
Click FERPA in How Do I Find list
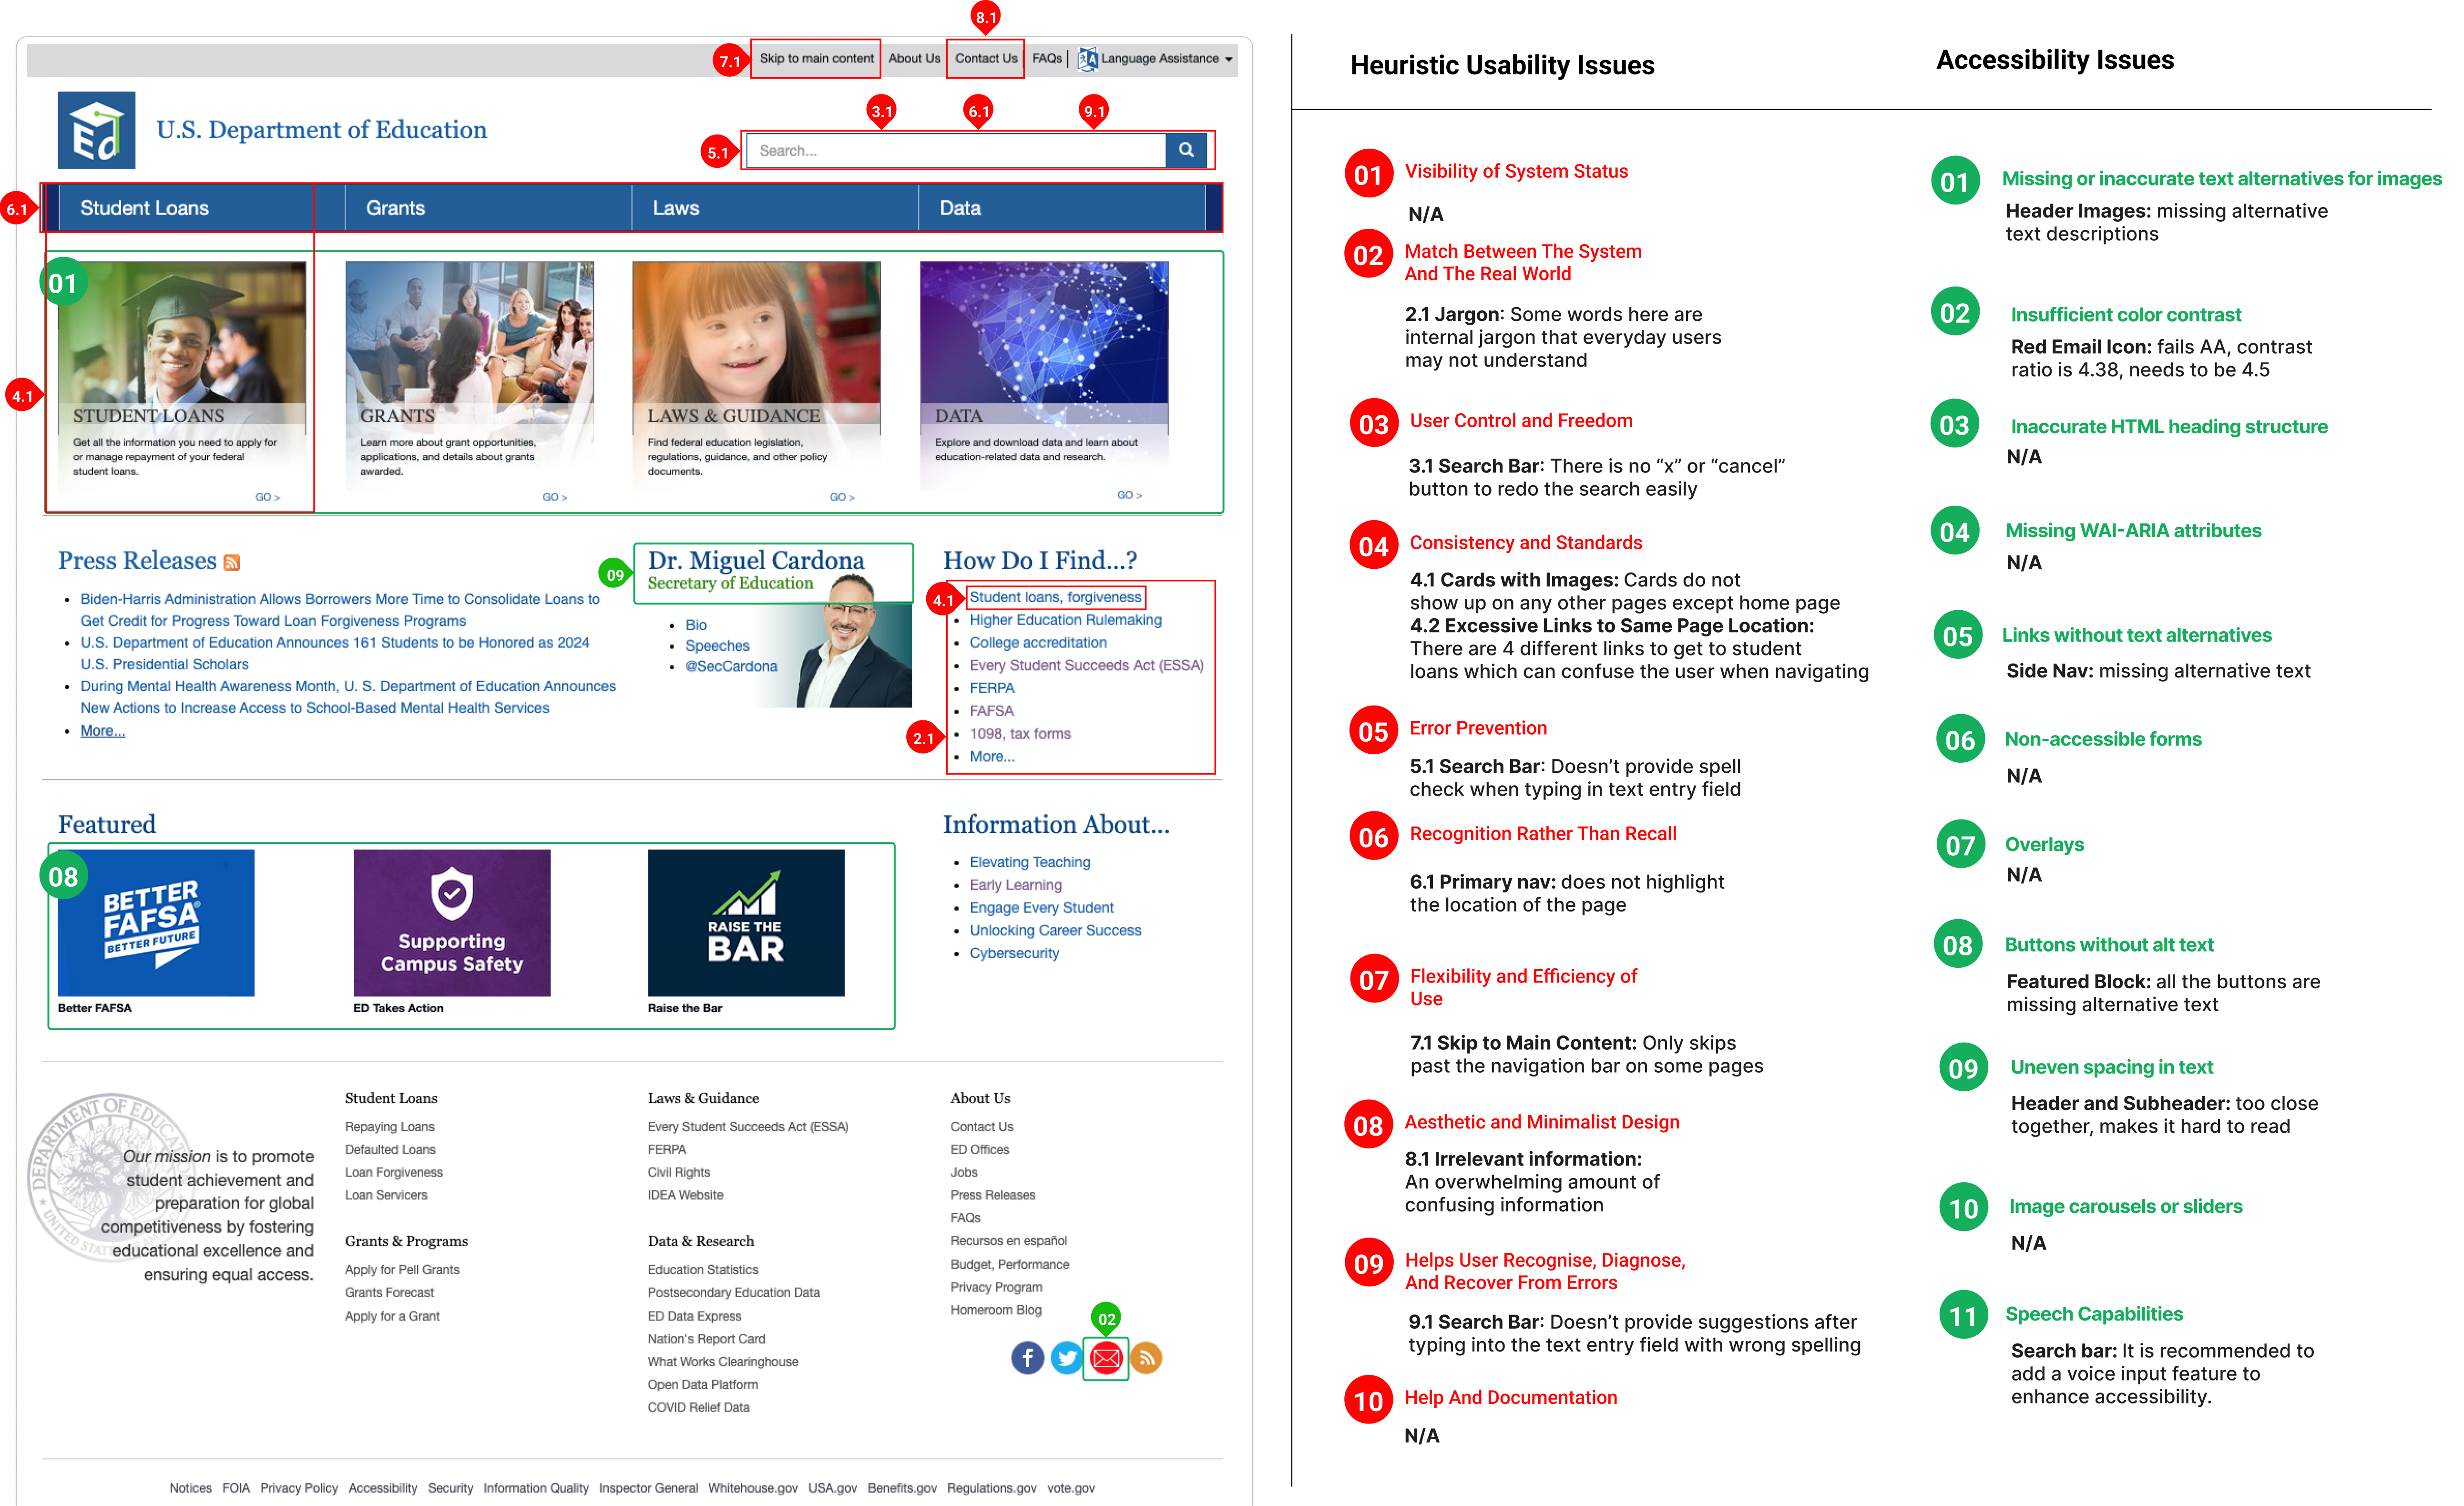click(992, 688)
